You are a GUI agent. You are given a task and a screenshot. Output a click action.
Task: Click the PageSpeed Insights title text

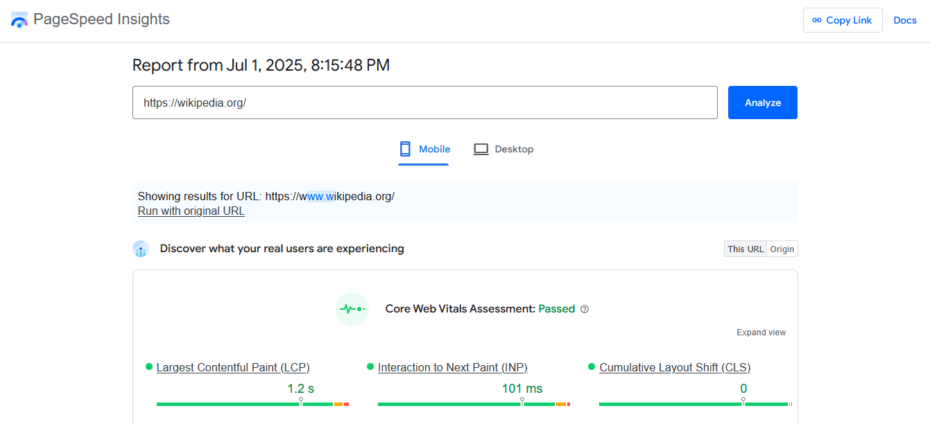point(101,19)
